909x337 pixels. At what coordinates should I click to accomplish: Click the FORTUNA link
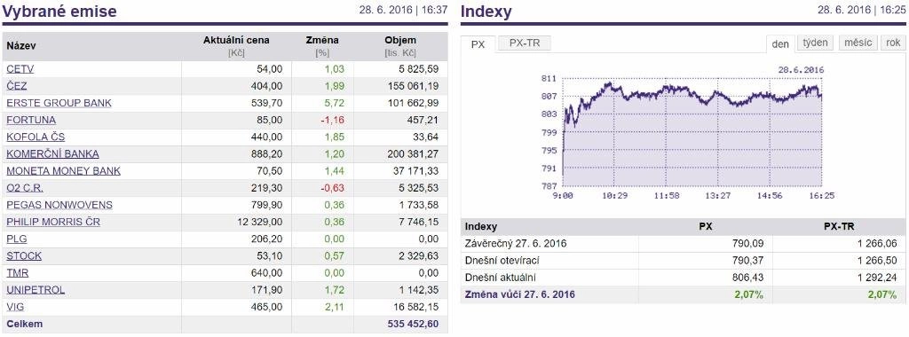click(x=31, y=120)
